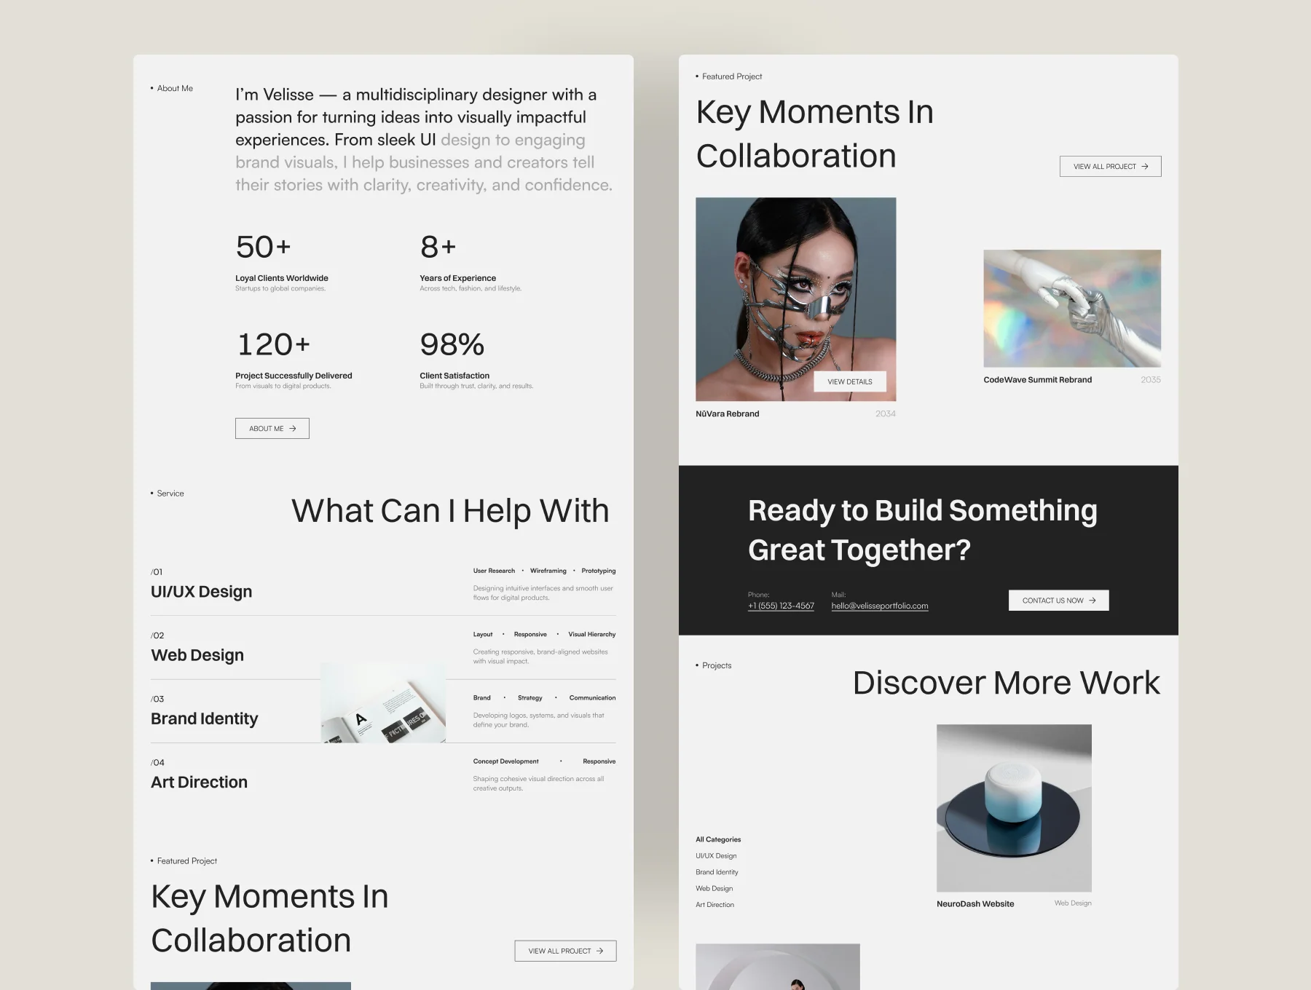Click the Visual Hierarchy tag
Viewport: 1311px width, 990px height.
click(592, 634)
